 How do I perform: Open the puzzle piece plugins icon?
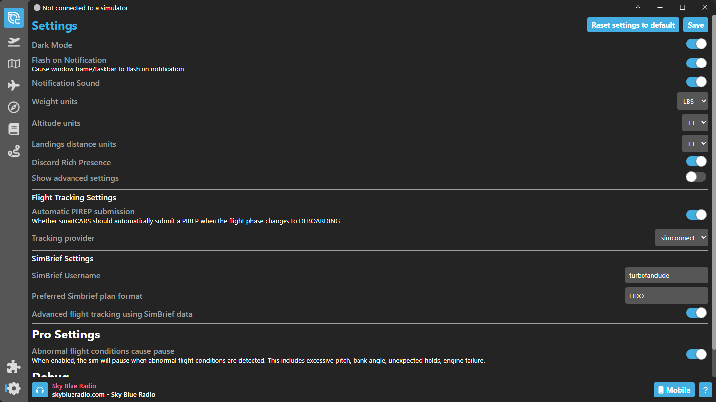click(14, 367)
